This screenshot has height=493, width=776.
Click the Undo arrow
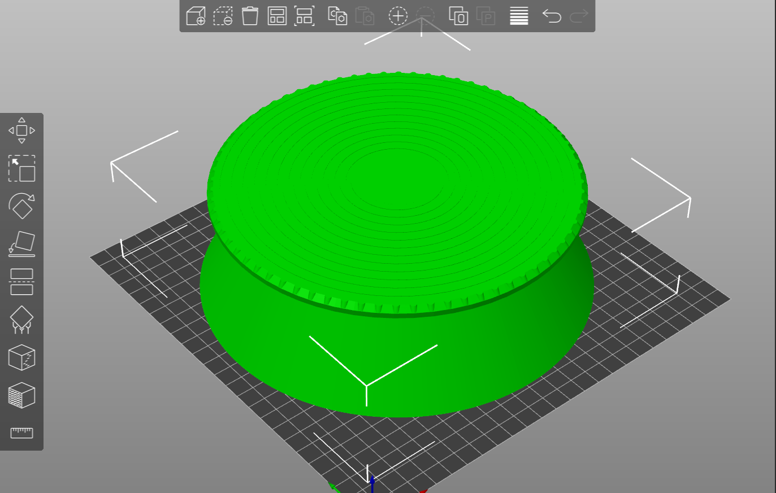pyautogui.click(x=552, y=16)
